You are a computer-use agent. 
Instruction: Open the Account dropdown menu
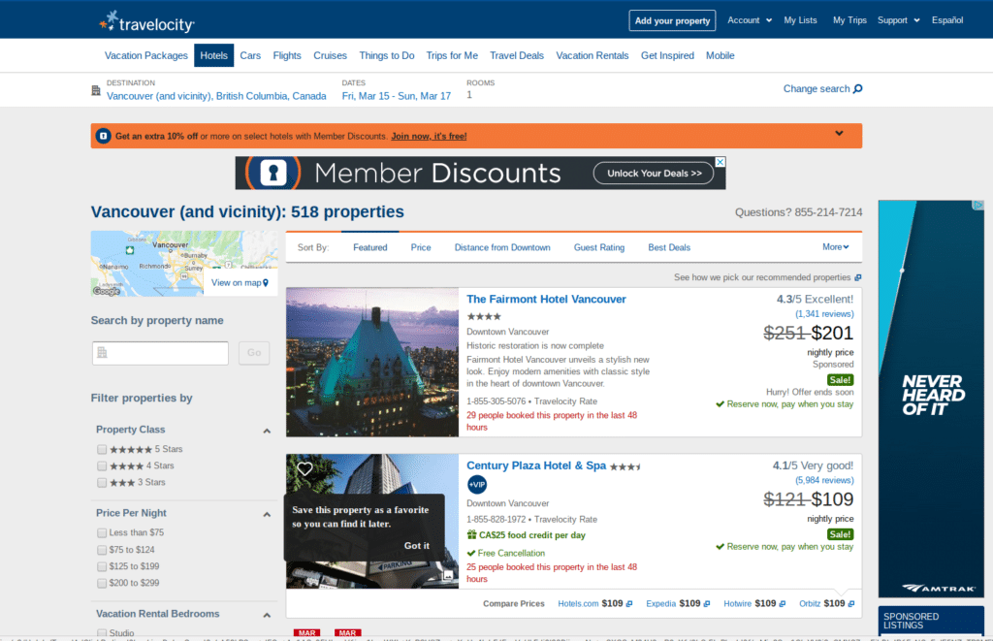click(x=750, y=20)
